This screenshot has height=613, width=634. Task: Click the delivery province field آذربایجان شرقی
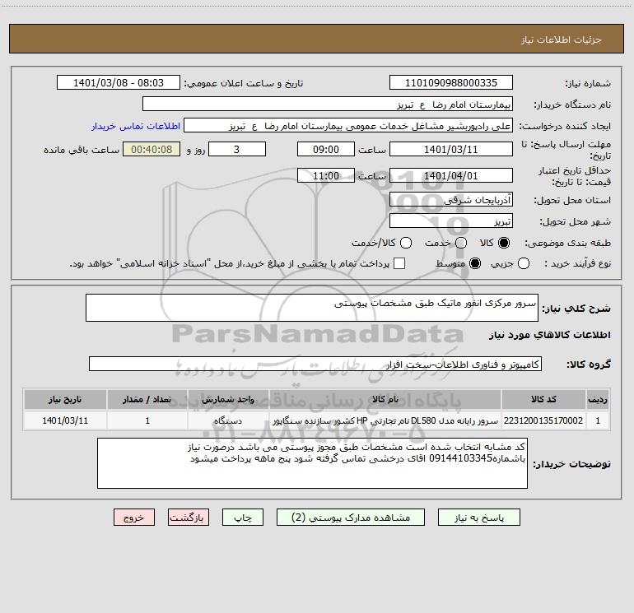(x=451, y=199)
